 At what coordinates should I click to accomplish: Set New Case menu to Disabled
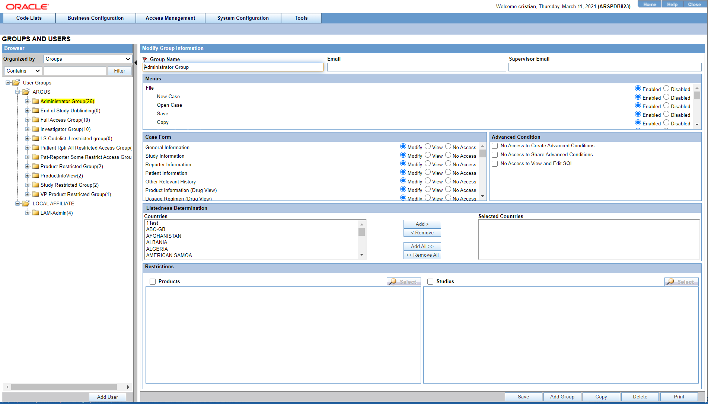666,97
